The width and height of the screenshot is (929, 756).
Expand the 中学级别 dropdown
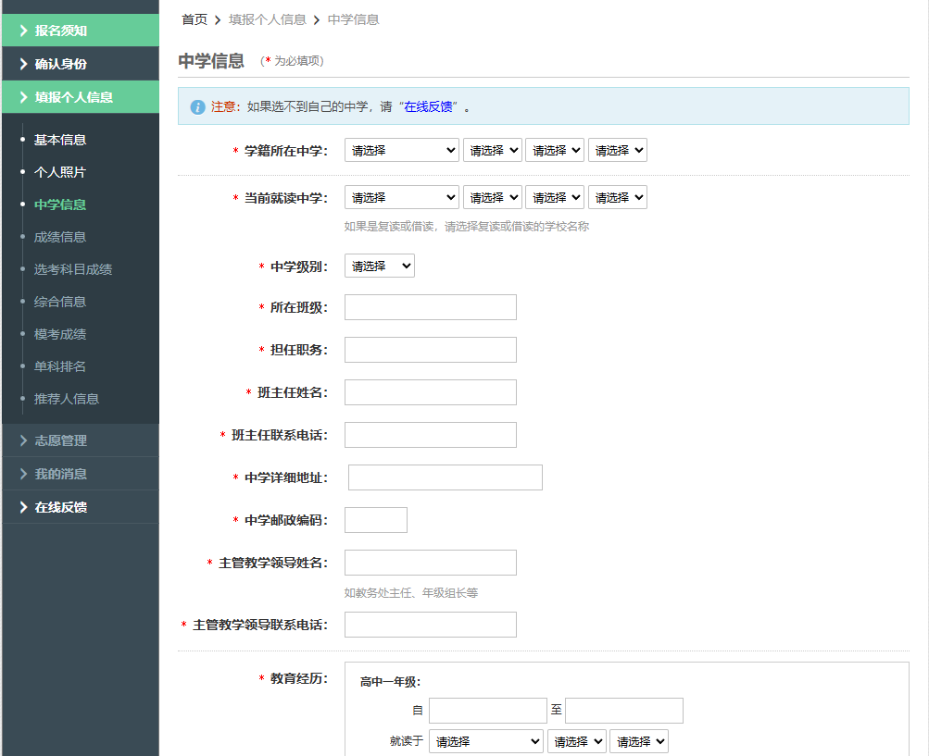click(379, 266)
